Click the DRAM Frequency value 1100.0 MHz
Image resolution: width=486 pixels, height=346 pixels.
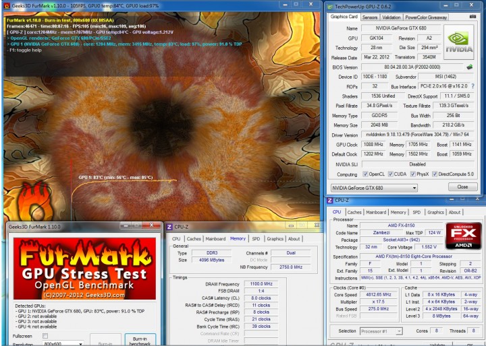[x=261, y=284]
